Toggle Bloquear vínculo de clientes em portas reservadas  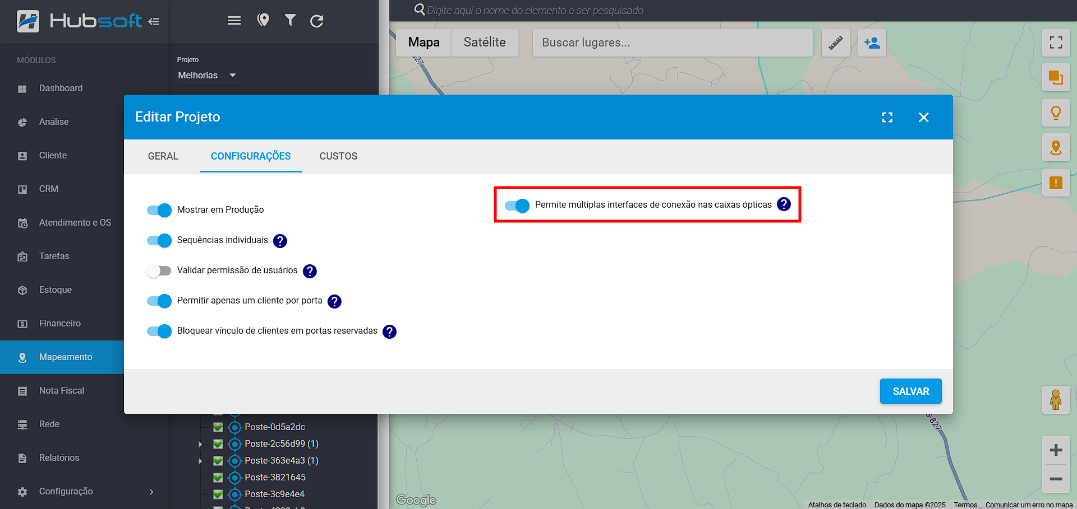point(159,331)
